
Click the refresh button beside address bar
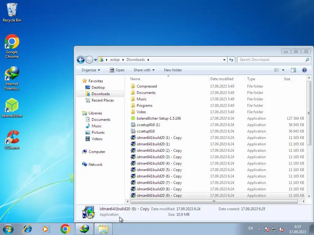point(231,60)
